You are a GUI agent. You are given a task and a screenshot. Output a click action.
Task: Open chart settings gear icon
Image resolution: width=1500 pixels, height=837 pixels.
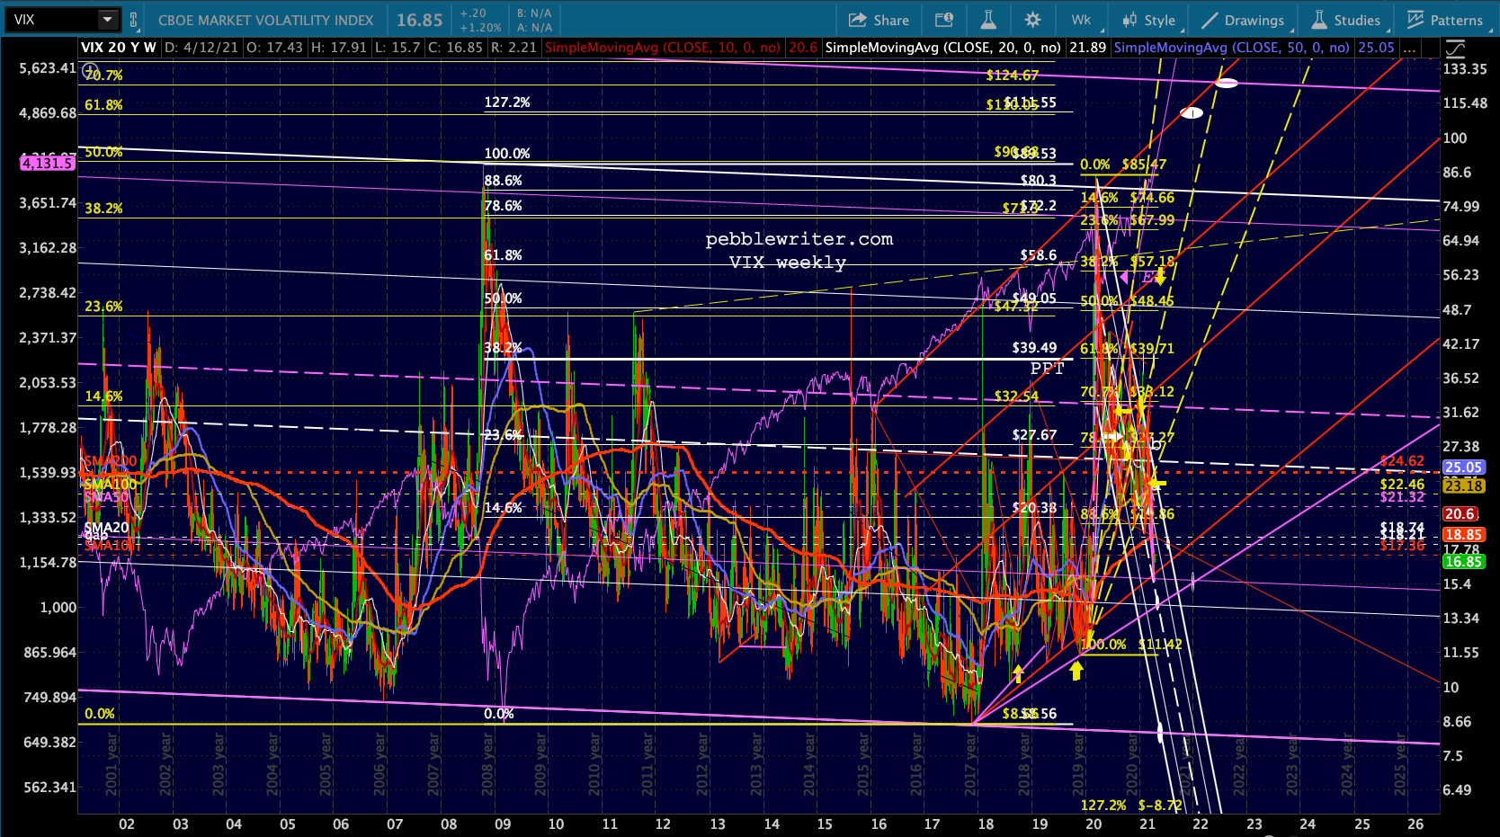pyautogui.click(x=1032, y=20)
